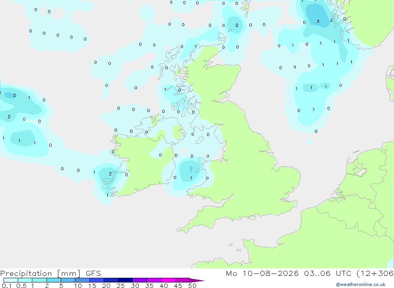Pick the 25–30 mm navy legend segment
Screen dimensions: 394x288
(x=125, y=280)
